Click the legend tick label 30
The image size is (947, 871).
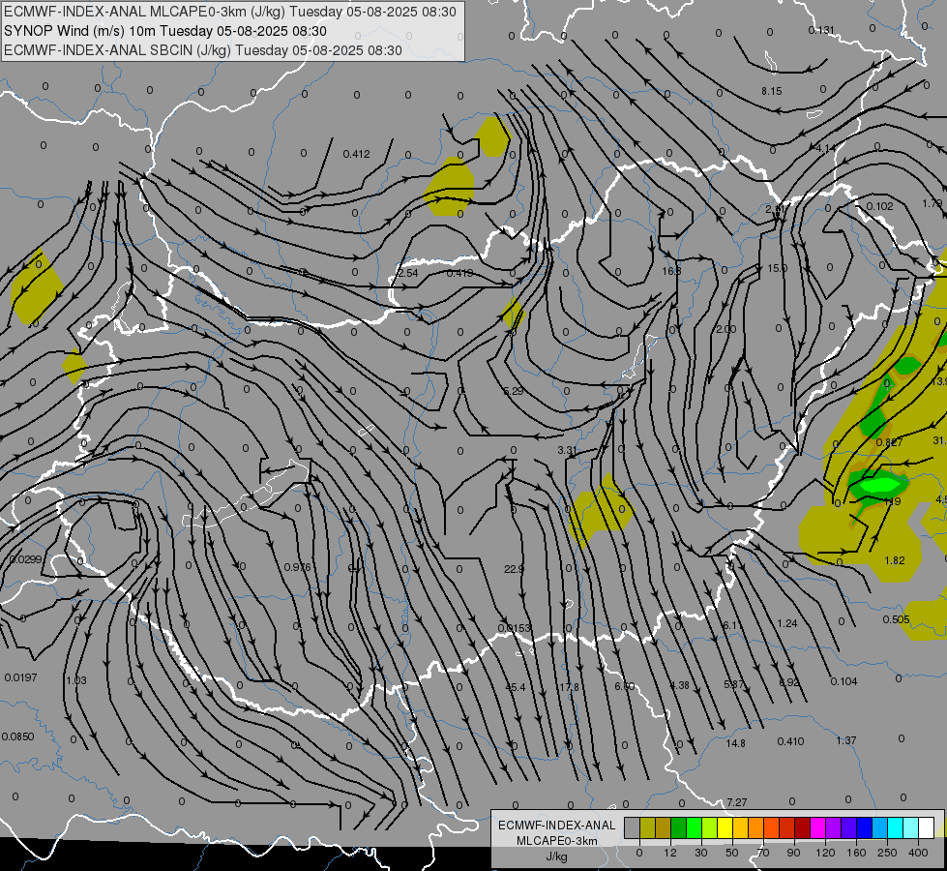(701, 853)
